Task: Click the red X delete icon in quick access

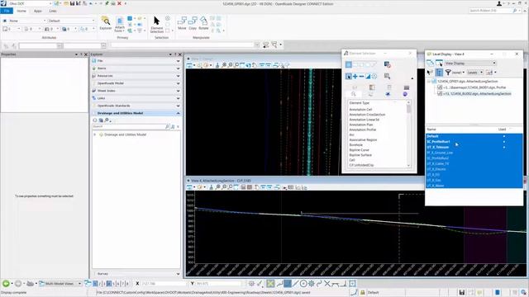Action: tap(119, 3)
